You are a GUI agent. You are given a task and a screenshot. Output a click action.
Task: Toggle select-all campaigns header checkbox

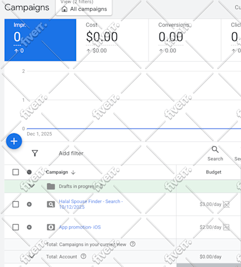(x=16, y=172)
